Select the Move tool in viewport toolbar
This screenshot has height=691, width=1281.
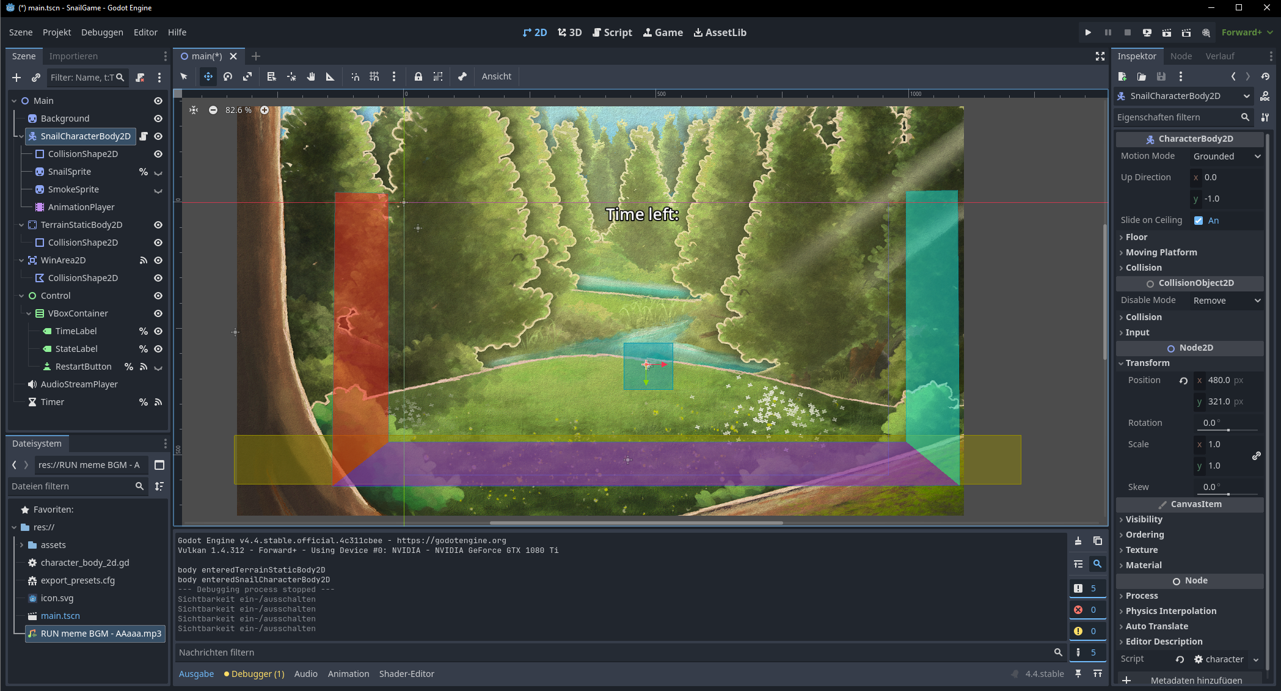click(x=208, y=76)
